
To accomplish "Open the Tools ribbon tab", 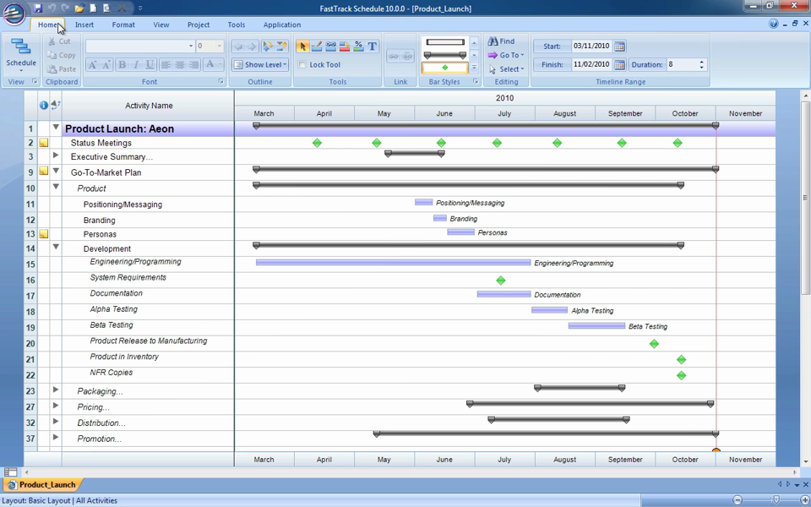I will point(237,25).
